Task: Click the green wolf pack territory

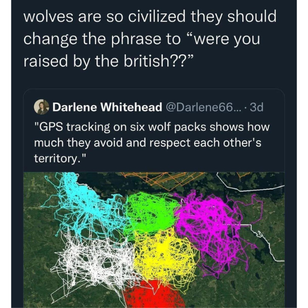Action: pyautogui.click(x=151, y=212)
